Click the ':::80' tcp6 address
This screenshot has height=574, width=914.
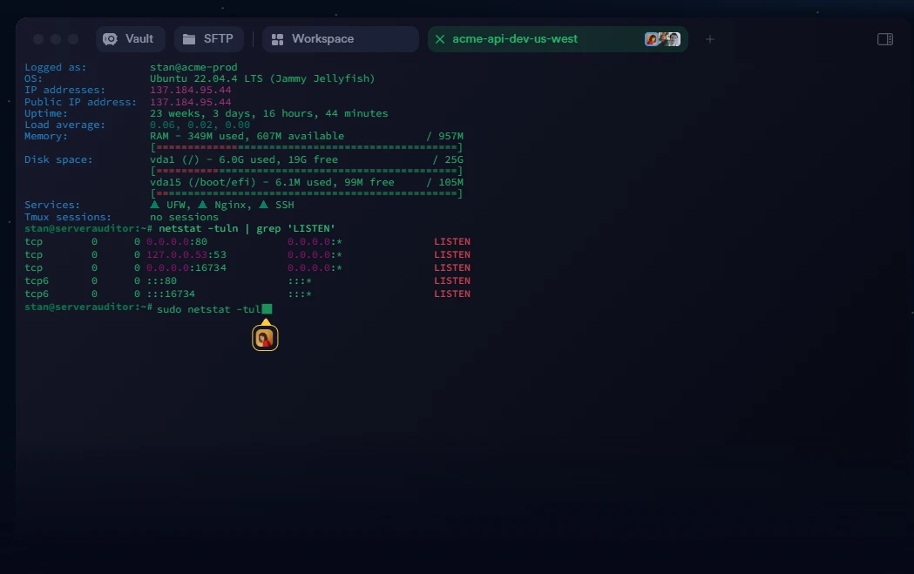(x=161, y=280)
